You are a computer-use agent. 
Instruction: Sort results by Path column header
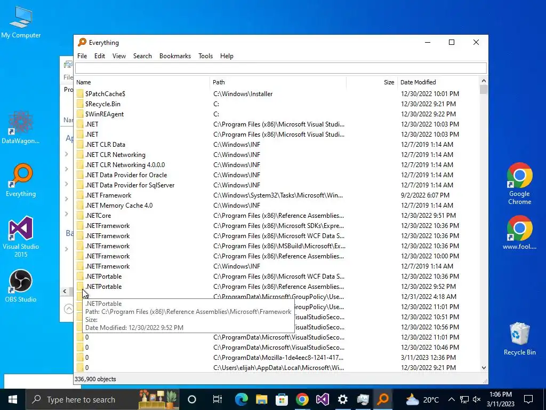coord(278,82)
